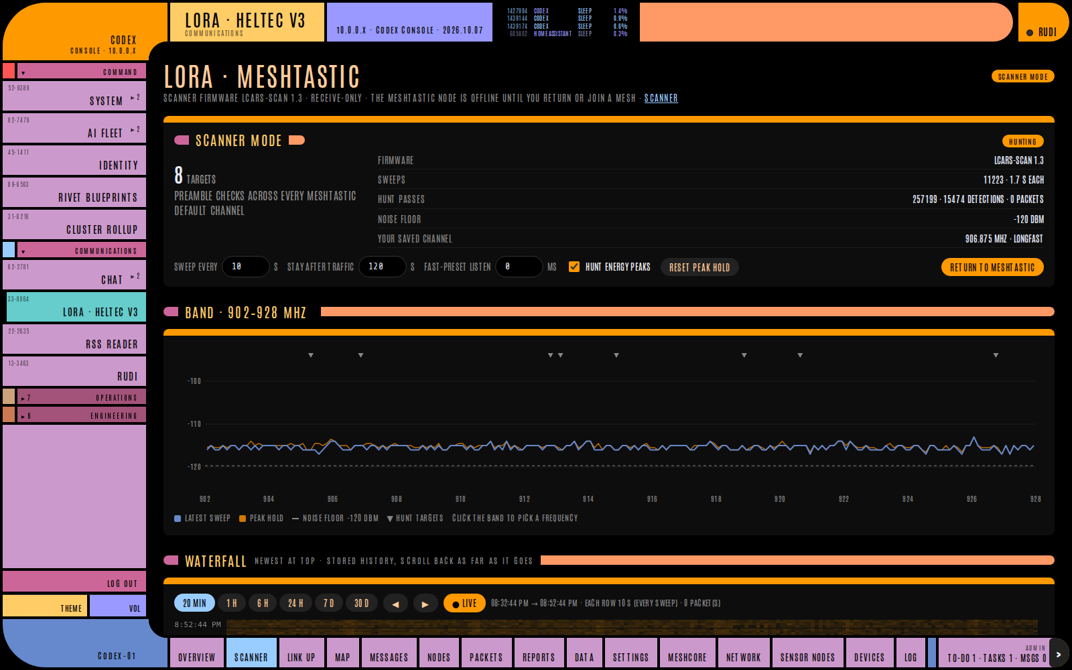The width and height of the screenshot is (1072, 670).
Task: Switch to the Network tab
Action: point(744,653)
